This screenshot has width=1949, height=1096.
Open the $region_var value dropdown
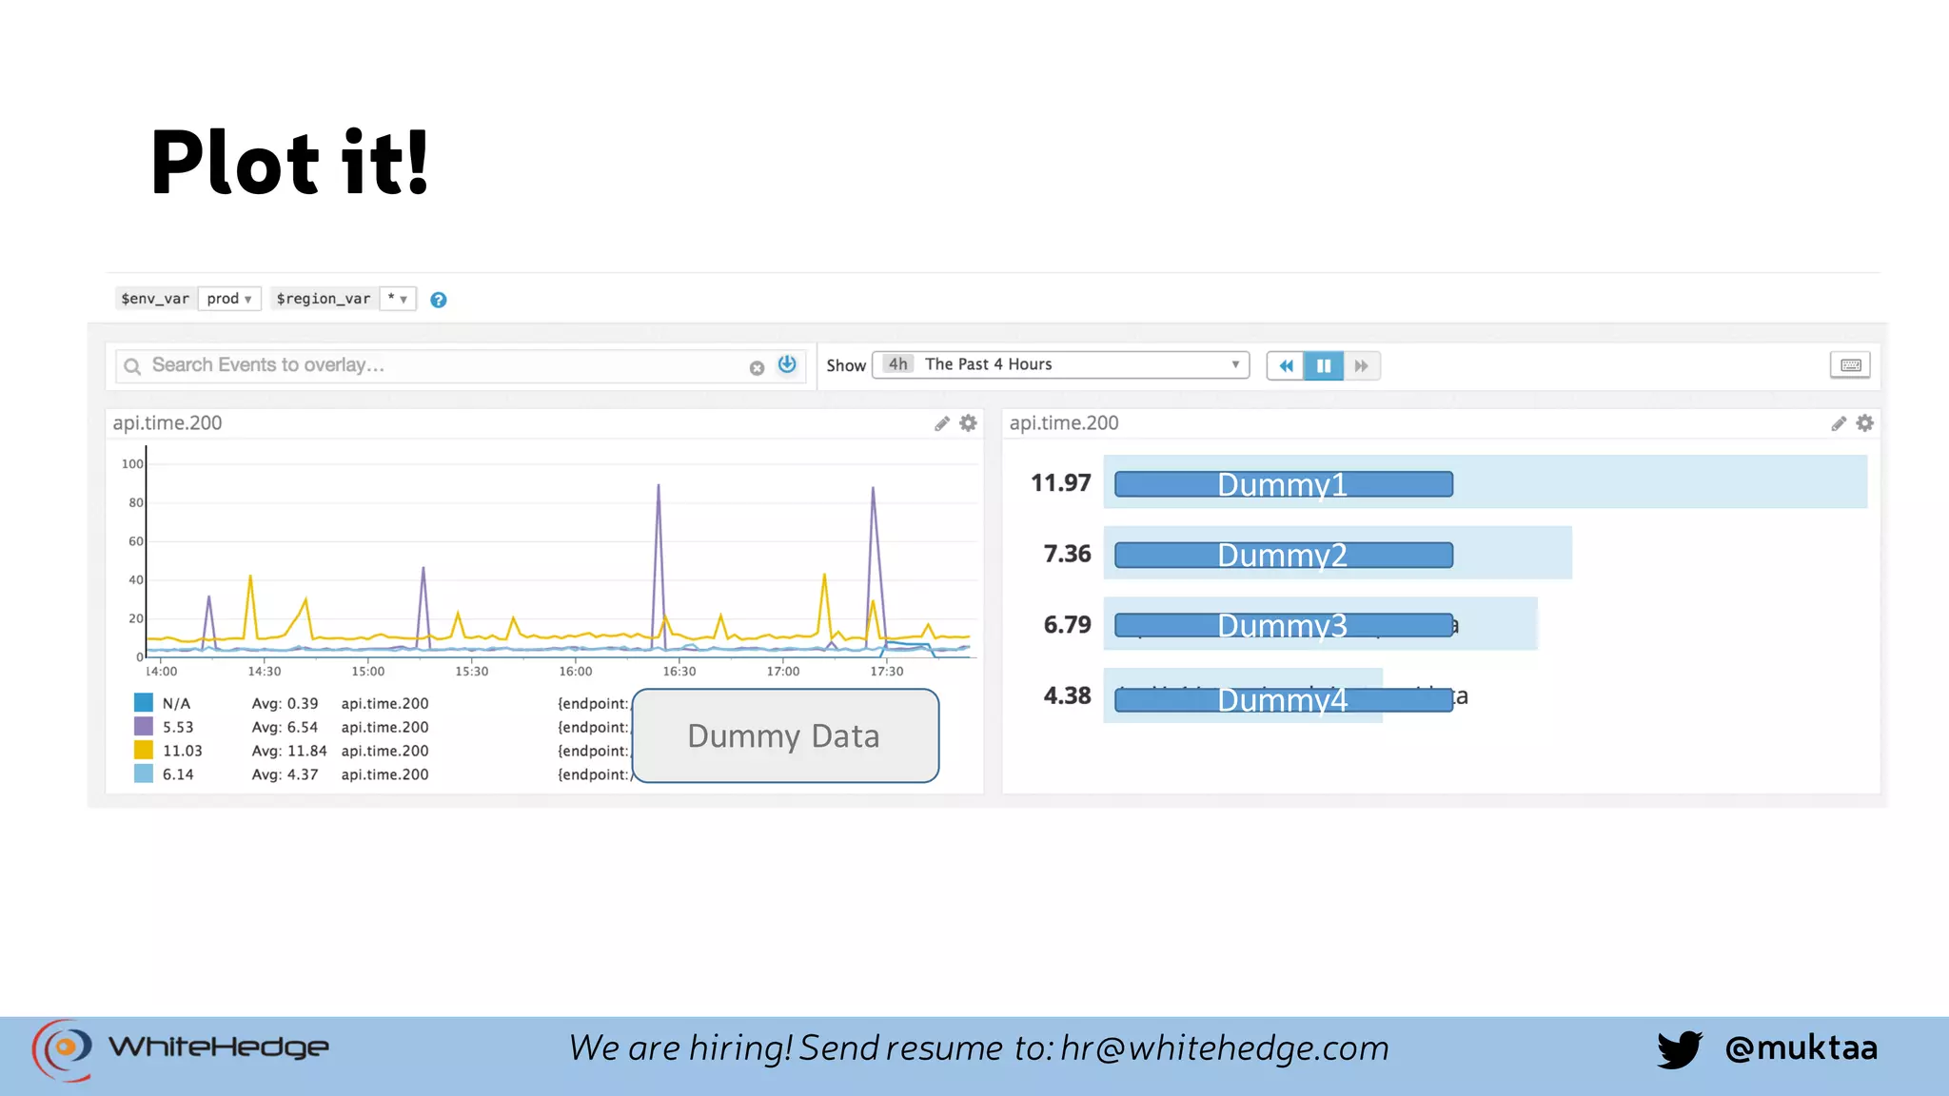pos(398,299)
